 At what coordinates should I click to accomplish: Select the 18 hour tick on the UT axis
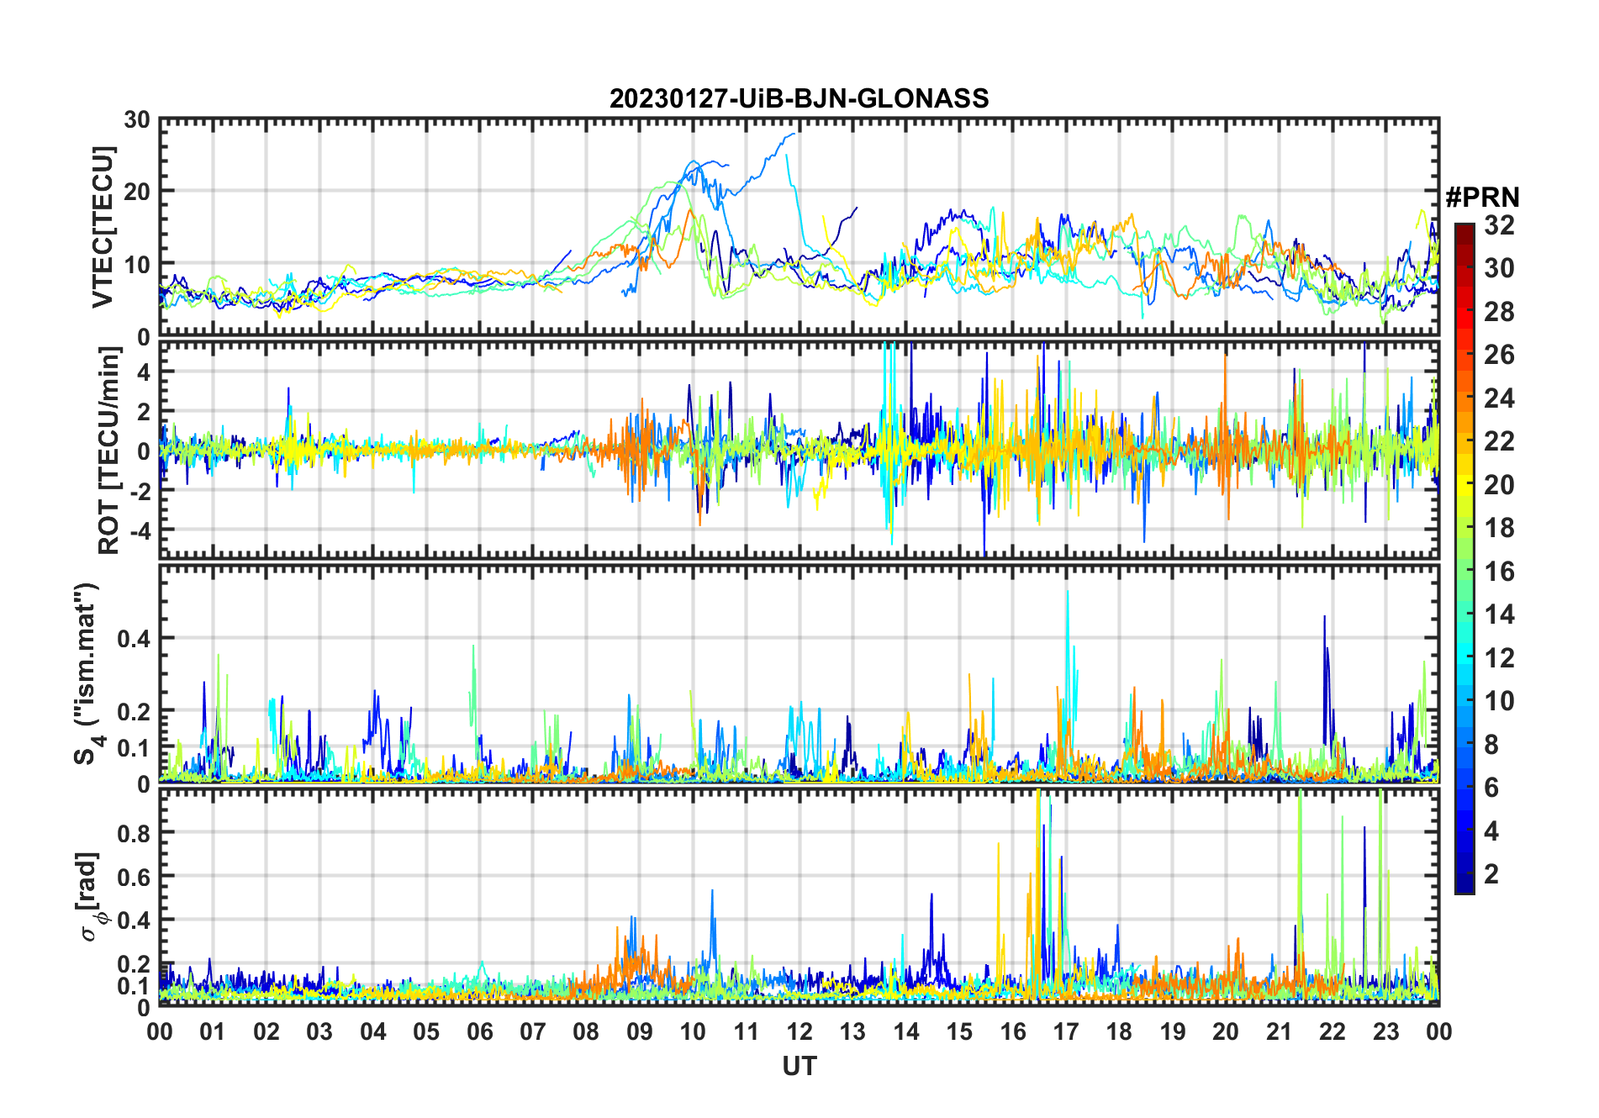coord(1119,1031)
